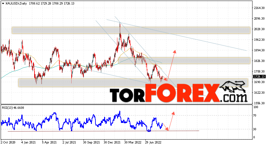Click the dropdown triangle beside XAUUSDi,Daily
The height and width of the screenshot is (146, 267).
3,4
